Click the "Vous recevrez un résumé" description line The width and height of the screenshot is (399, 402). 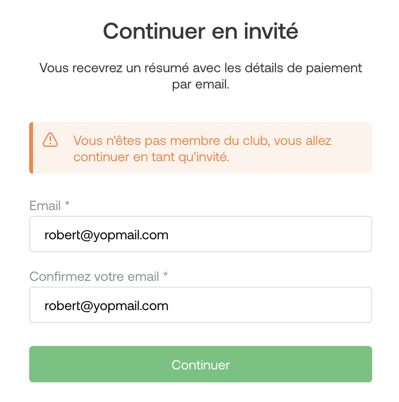(x=200, y=68)
